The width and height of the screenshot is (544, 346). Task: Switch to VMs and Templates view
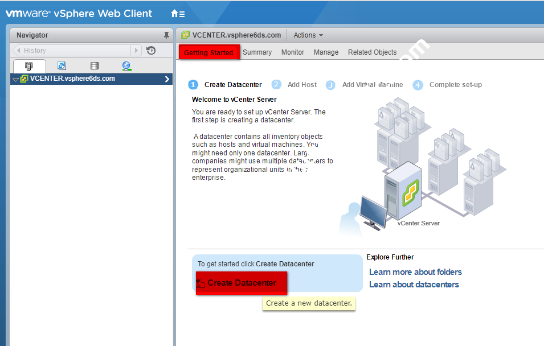[62, 66]
